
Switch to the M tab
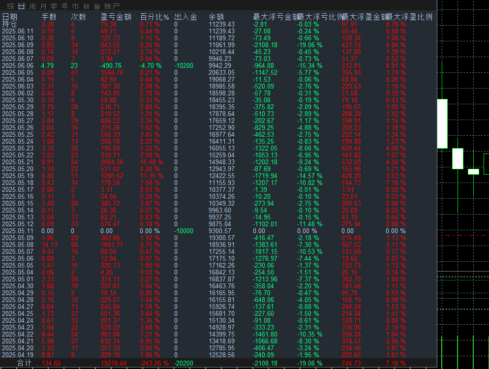(x=87, y=6)
